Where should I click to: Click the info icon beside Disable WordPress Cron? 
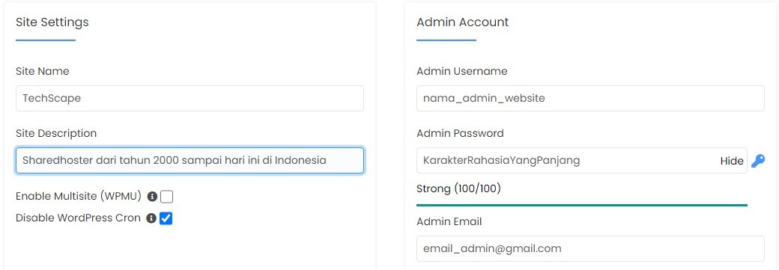coord(151,218)
